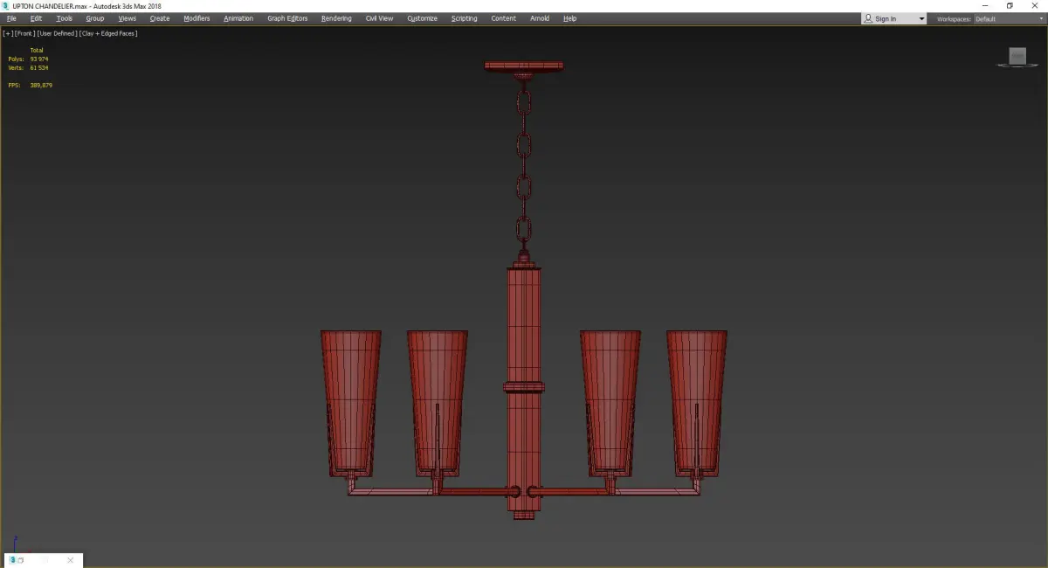
Task: Click the Polys count value 93 974
Action: coord(39,59)
